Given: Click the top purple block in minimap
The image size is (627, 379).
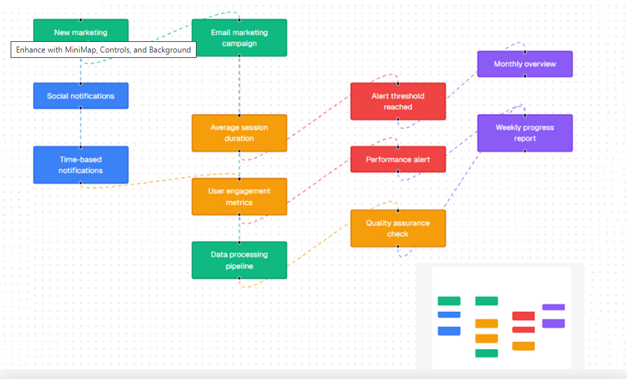Looking at the screenshot, I should (553, 307).
